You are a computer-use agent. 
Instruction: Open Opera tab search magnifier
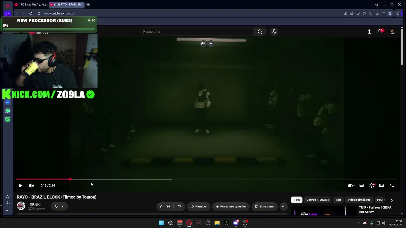click(377, 5)
